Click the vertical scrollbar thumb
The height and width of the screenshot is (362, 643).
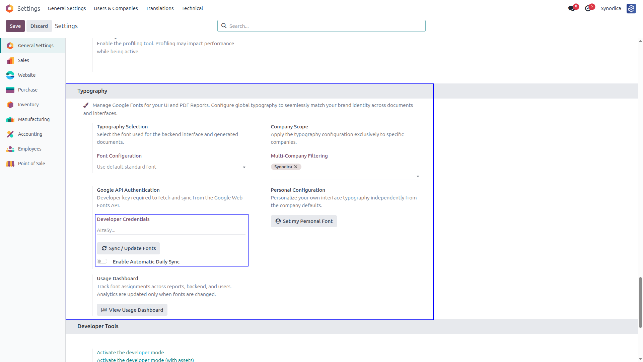click(640, 302)
